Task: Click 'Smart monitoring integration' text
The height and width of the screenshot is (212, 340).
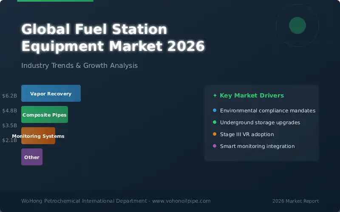Action: coord(257,146)
